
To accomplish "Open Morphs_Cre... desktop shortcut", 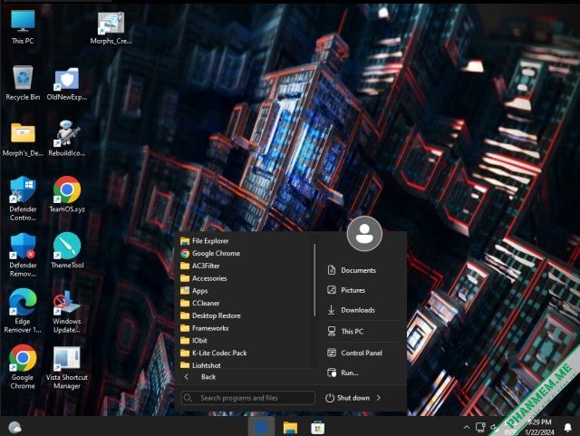I will (x=111, y=28).
